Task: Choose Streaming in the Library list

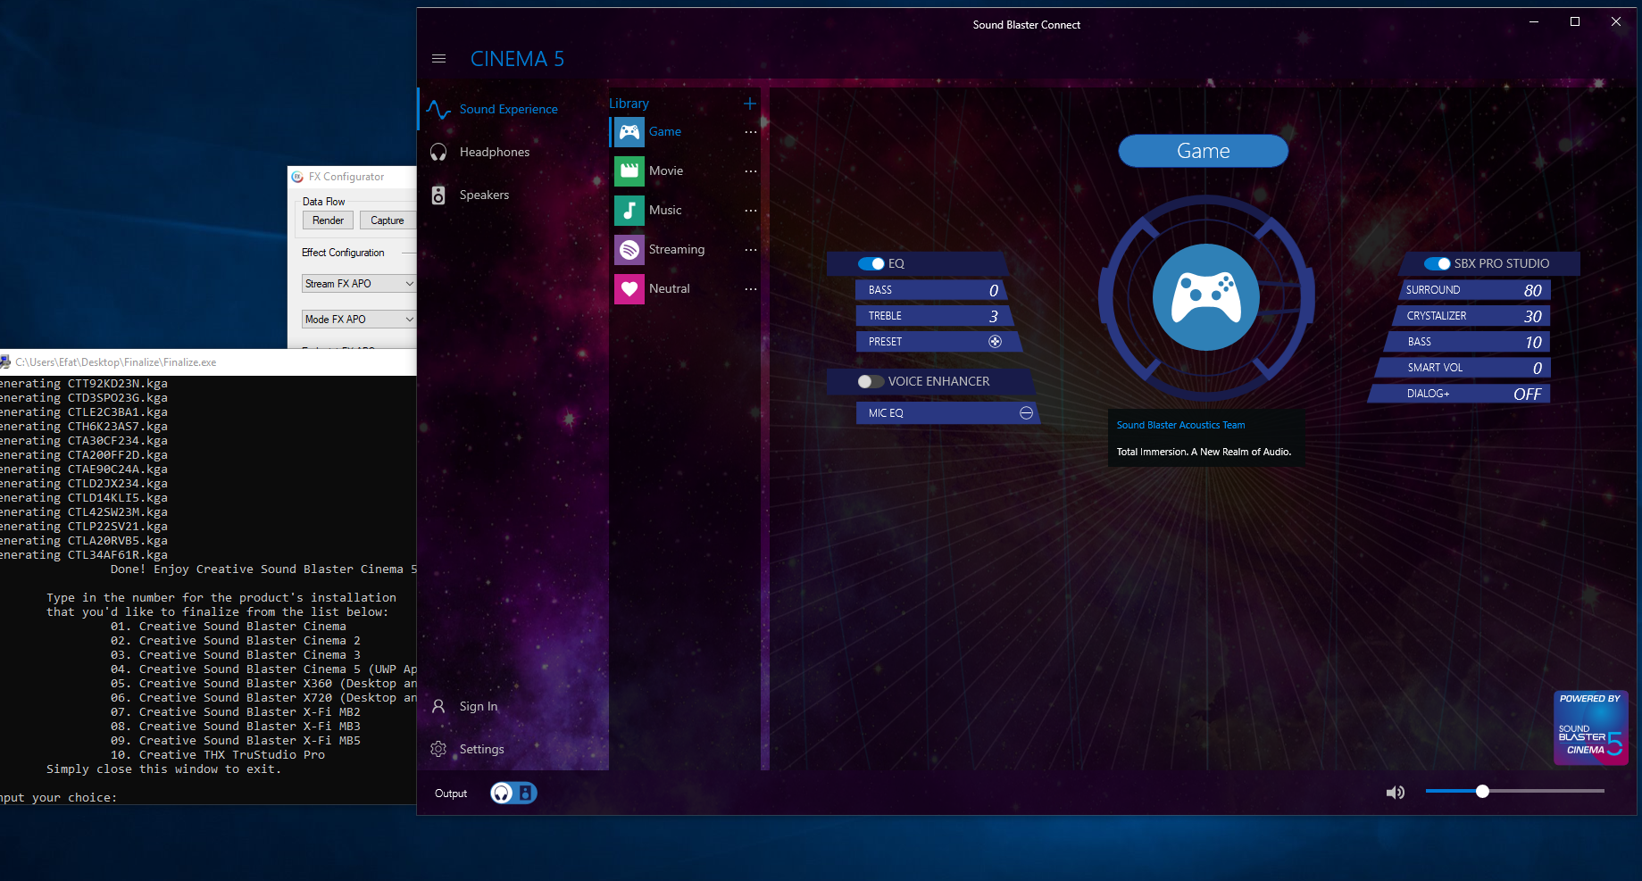Action: pos(677,249)
